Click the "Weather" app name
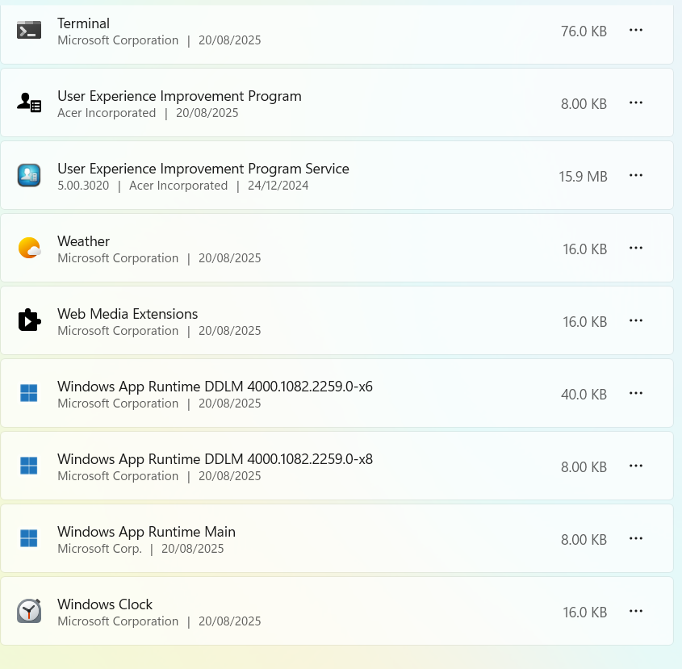The width and height of the screenshot is (682, 669). click(x=83, y=241)
